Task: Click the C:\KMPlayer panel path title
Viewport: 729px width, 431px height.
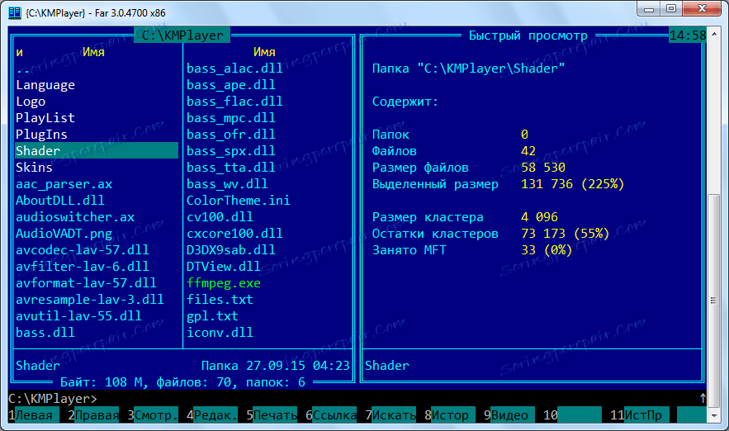Action: coord(182,36)
